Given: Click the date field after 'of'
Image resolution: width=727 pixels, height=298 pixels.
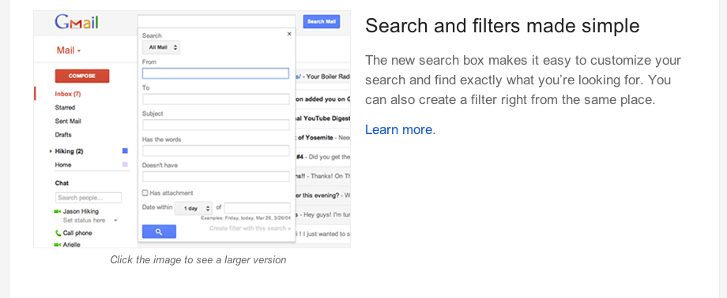Looking at the screenshot, I should 258,208.
